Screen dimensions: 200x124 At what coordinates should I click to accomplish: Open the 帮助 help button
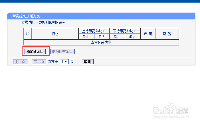88,62
